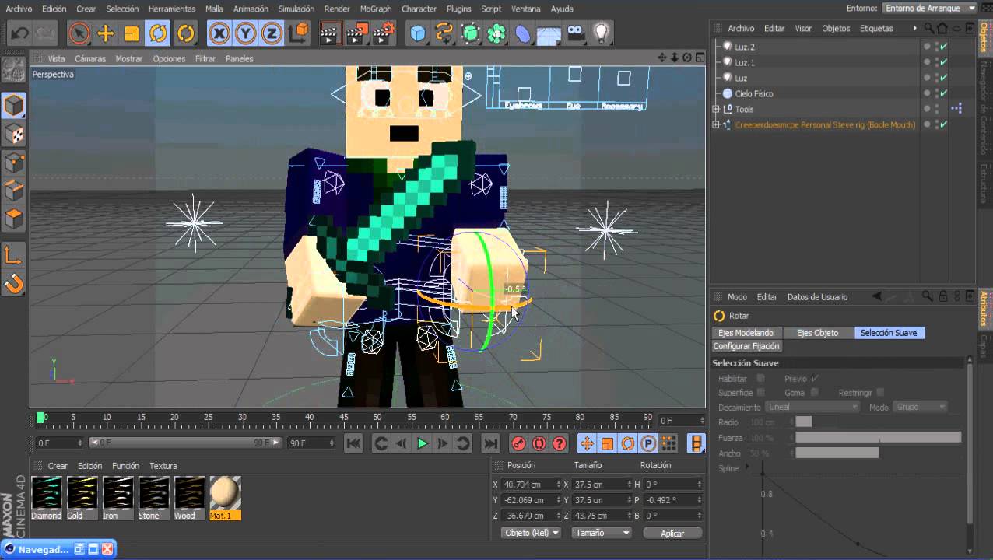Adjust the Fuerza slider bar

point(879,438)
